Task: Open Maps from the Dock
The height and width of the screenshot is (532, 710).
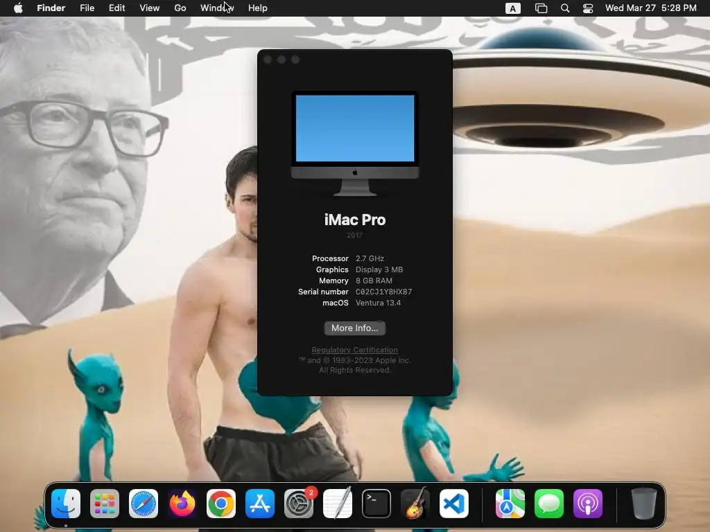Action: pos(510,504)
